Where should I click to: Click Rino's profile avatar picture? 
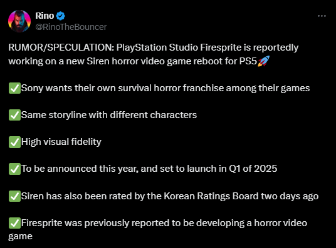tap(19, 21)
